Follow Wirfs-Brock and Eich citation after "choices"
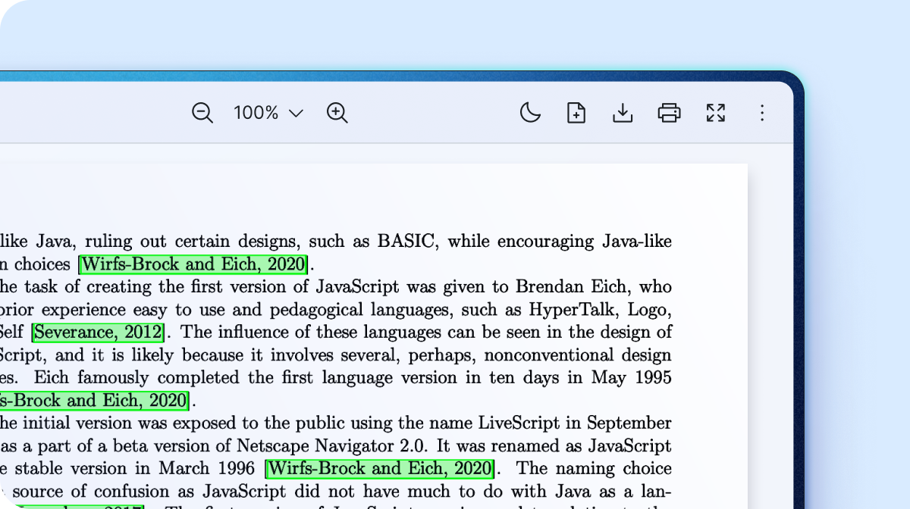The width and height of the screenshot is (910, 509). point(193,264)
